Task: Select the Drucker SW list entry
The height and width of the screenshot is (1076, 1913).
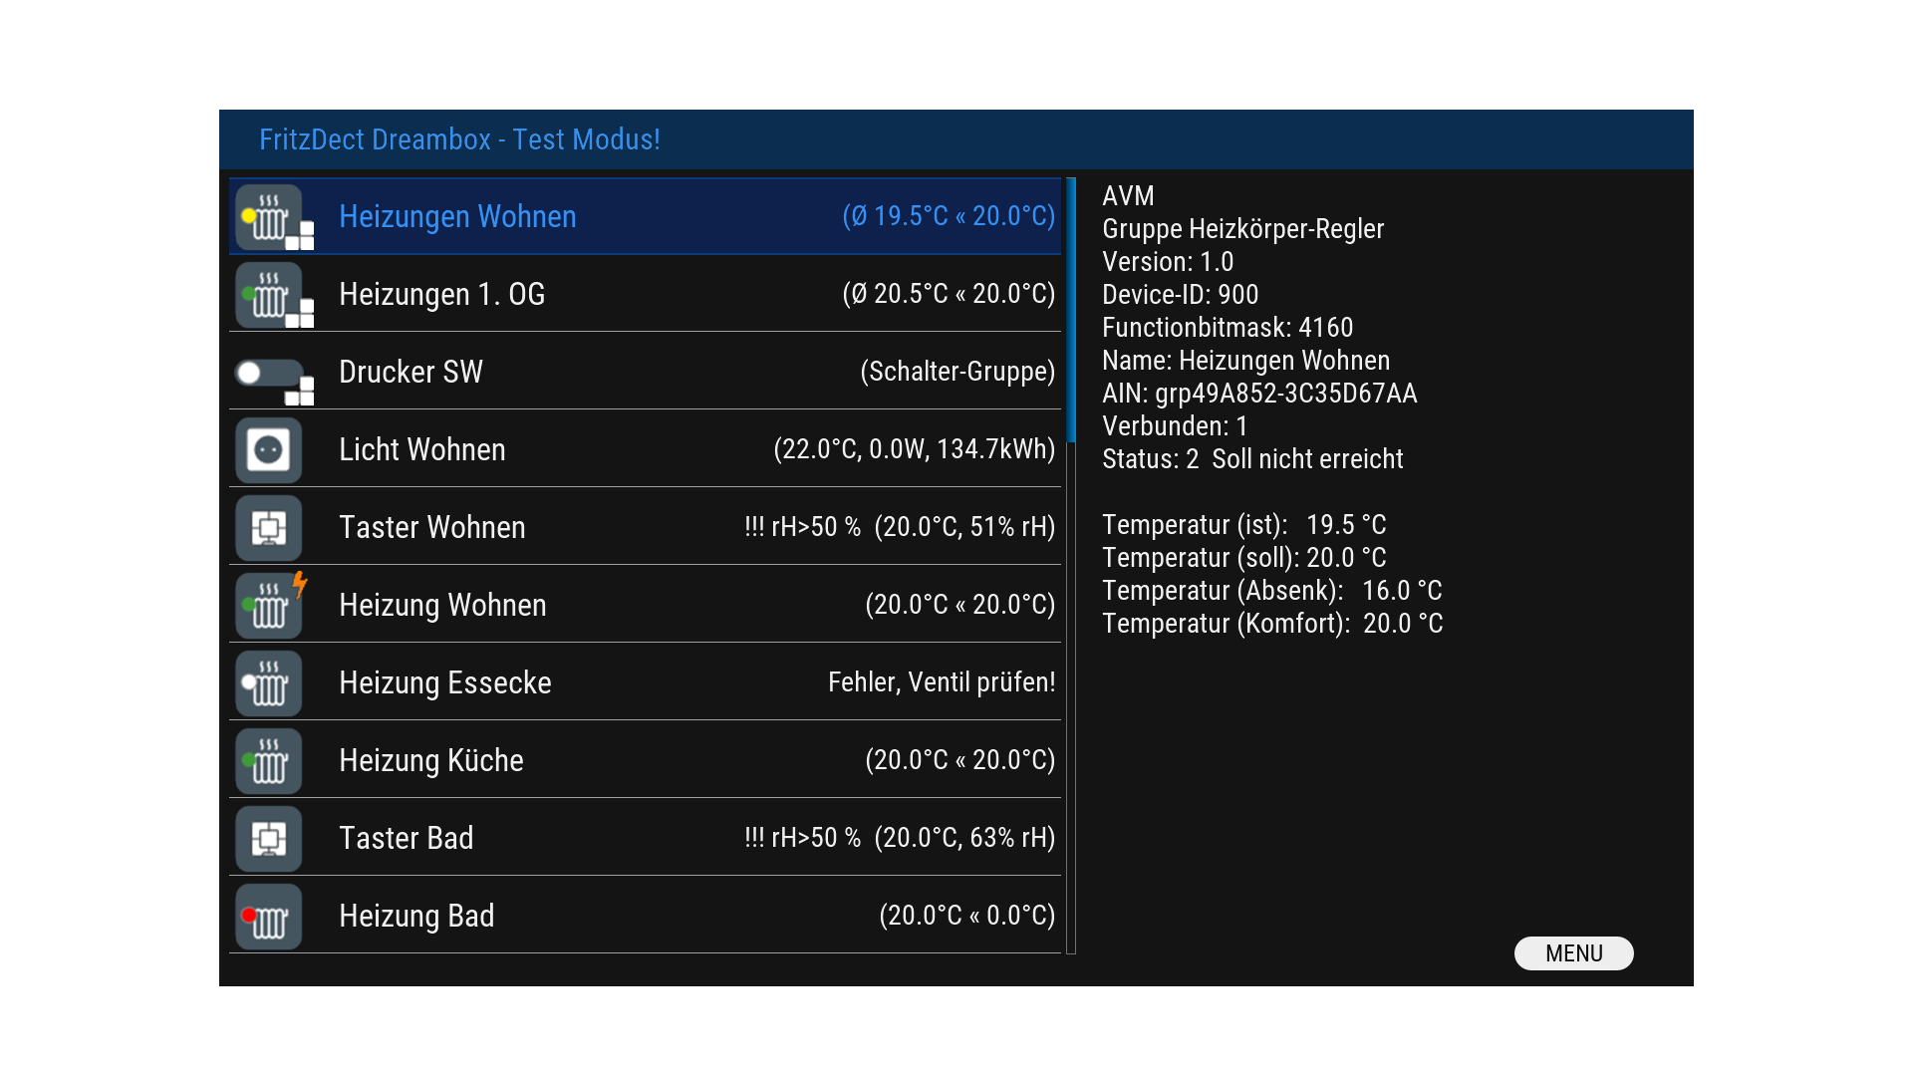Action: point(410,373)
